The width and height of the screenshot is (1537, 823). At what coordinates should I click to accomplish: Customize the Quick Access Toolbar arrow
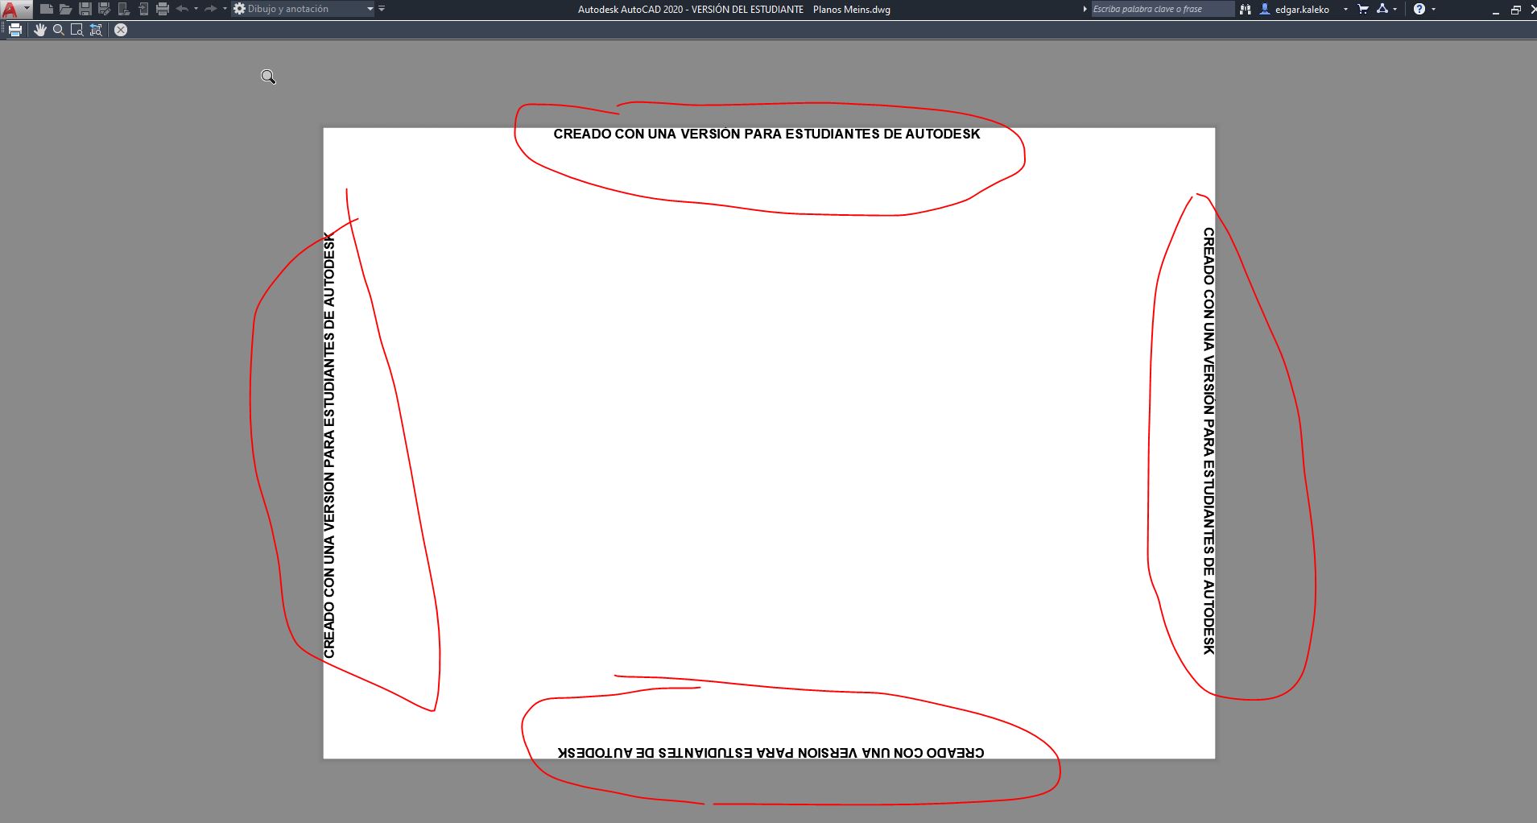tap(382, 9)
